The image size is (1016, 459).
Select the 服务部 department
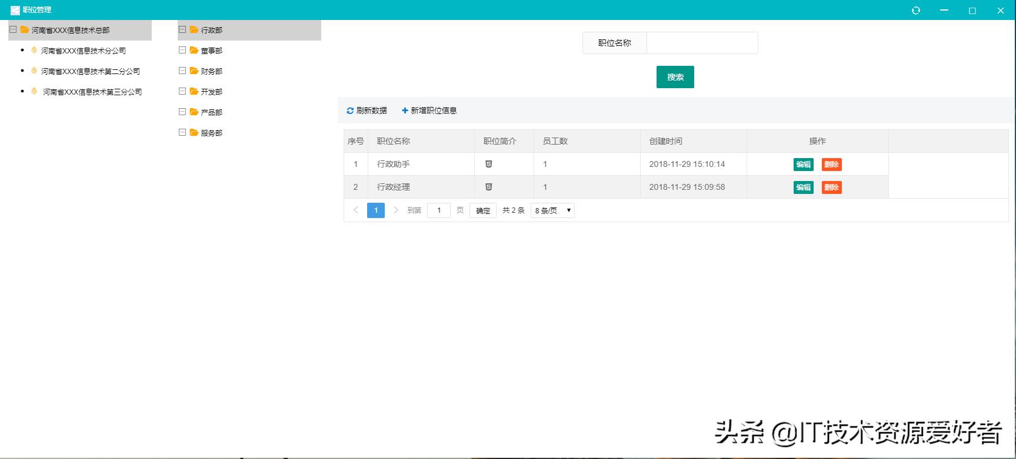tap(212, 133)
